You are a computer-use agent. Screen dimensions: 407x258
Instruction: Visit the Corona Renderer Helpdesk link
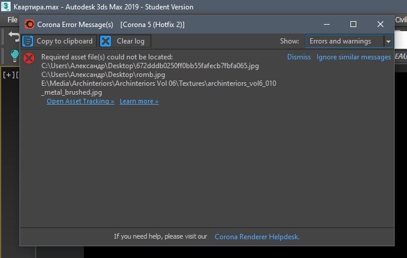[257, 236]
